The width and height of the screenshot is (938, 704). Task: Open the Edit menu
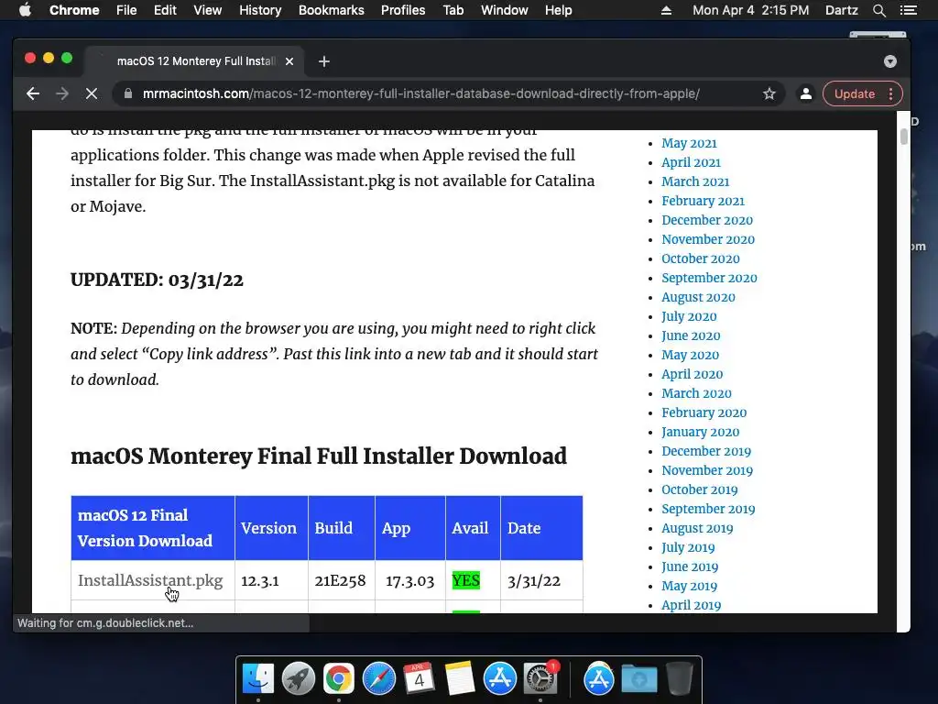pos(165,10)
